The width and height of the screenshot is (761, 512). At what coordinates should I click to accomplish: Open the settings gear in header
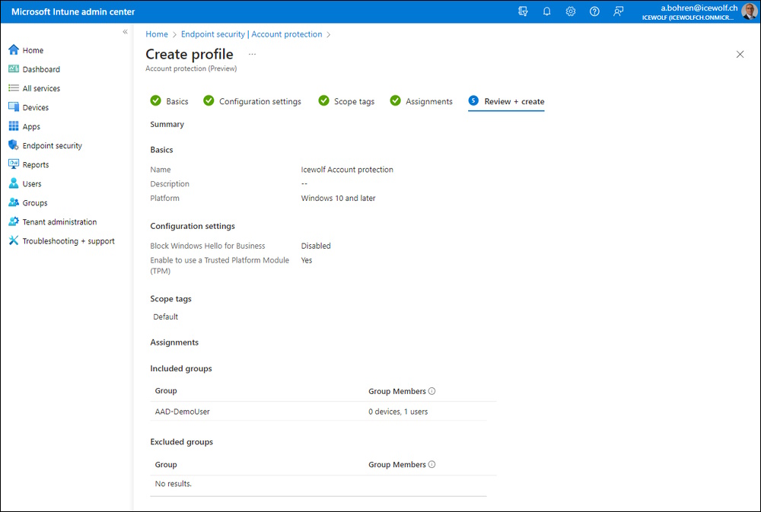coord(570,11)
